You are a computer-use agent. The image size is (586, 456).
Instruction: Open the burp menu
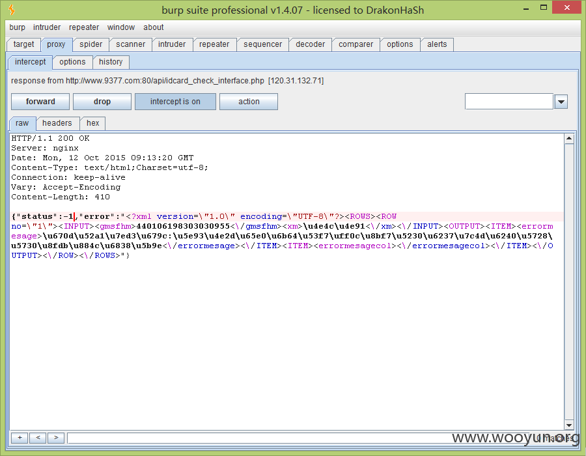click(17, 27)
